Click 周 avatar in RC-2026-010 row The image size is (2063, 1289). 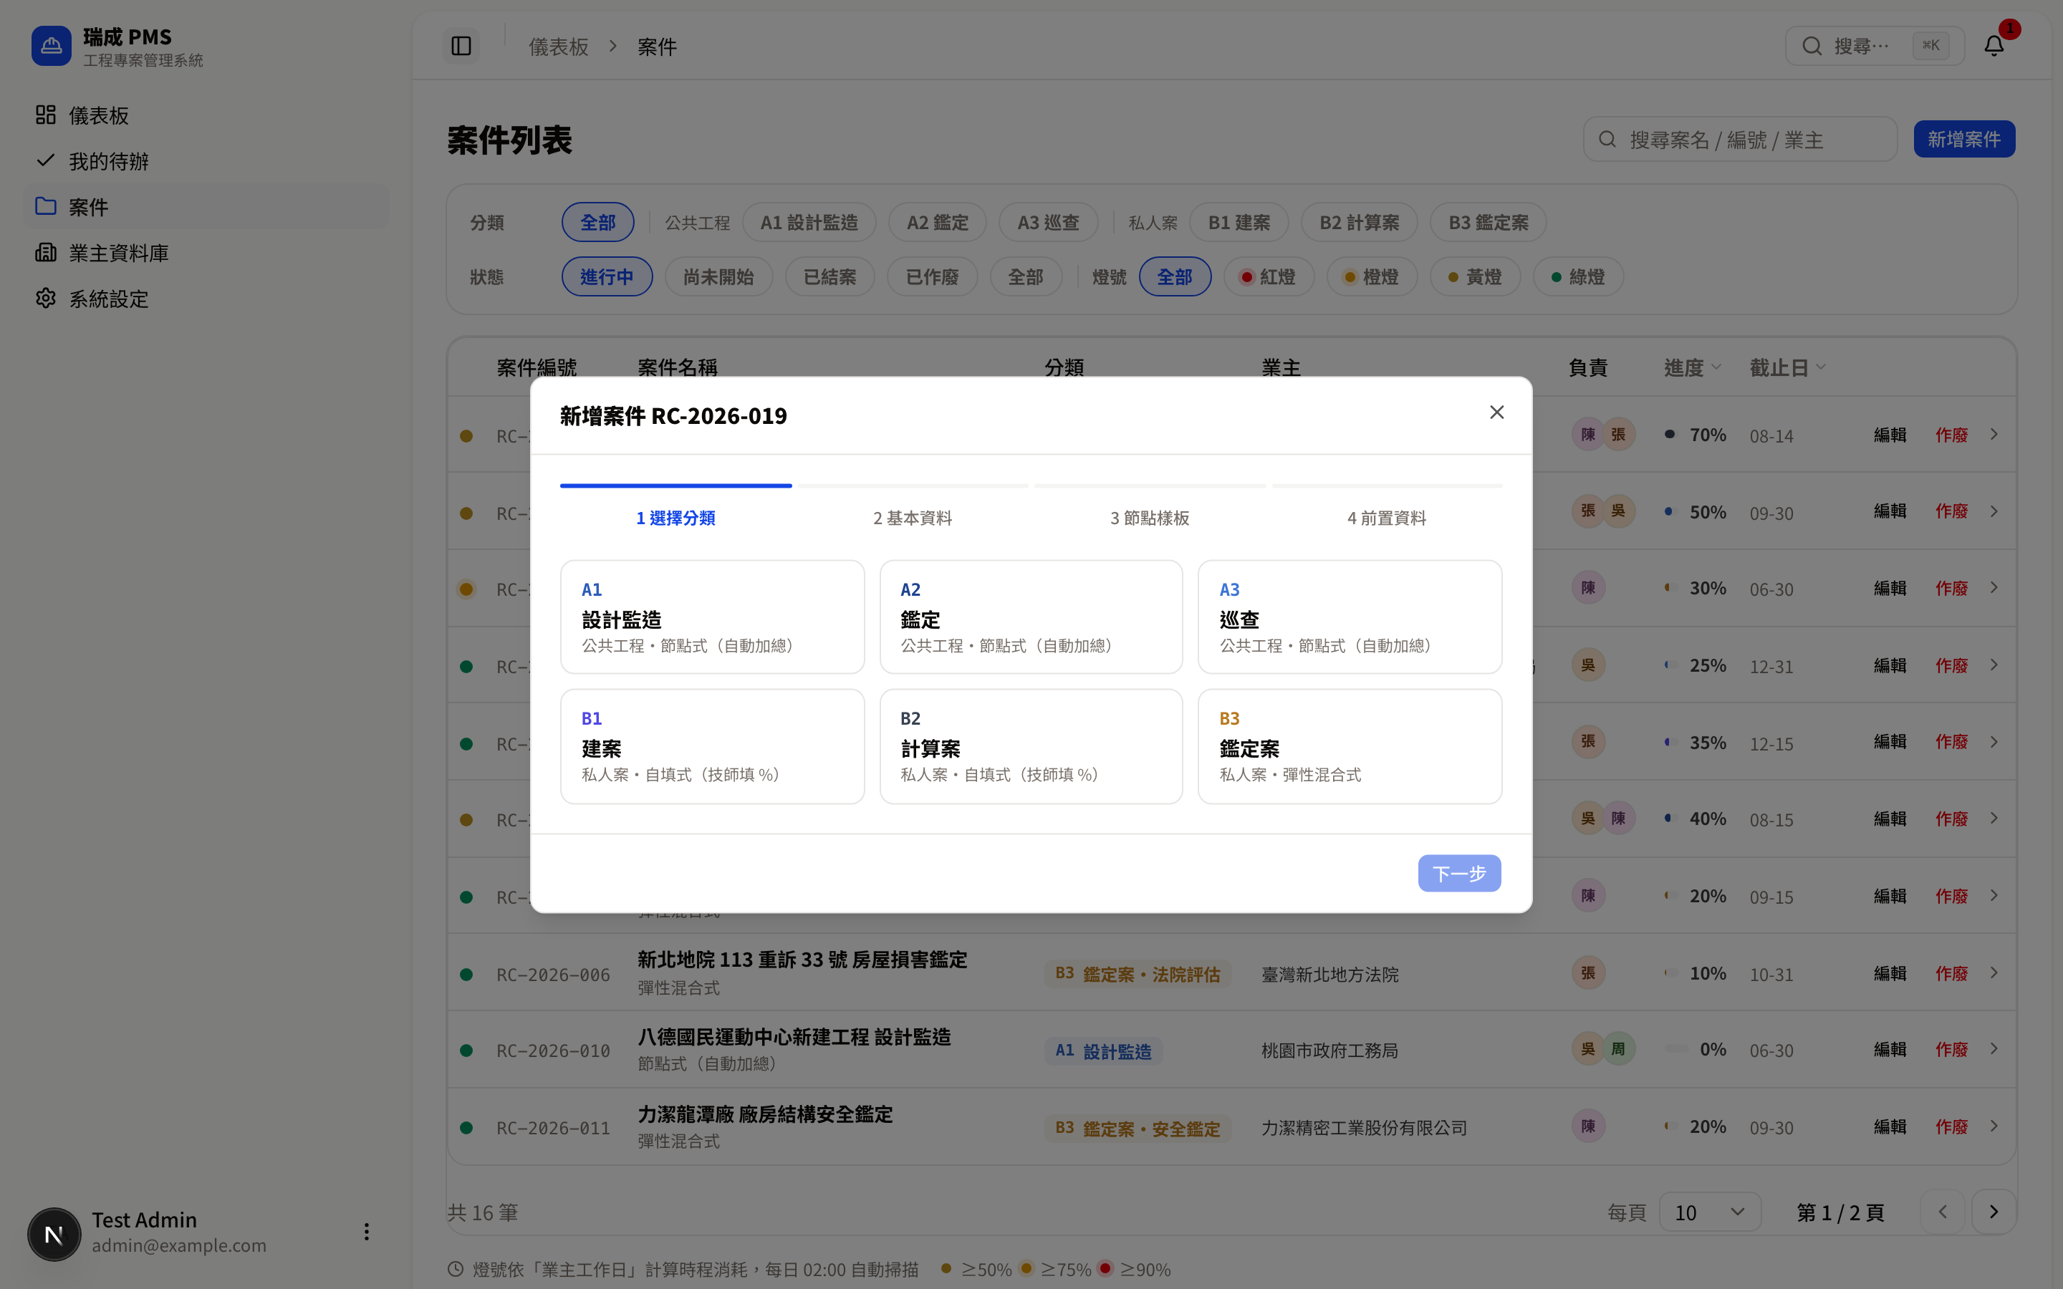(1618, 1049)
